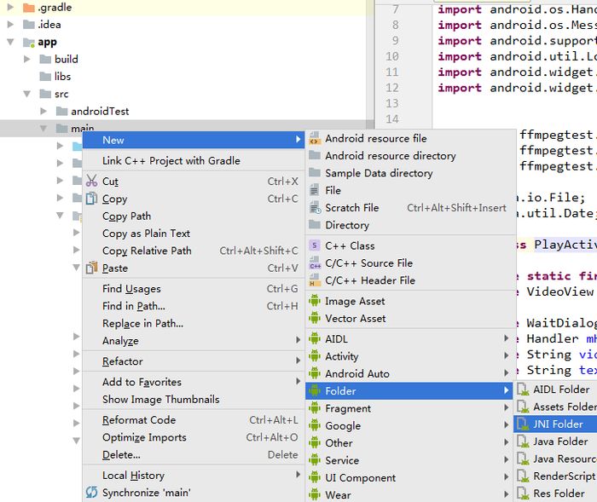Expand the build folder arrow

click(x=27, y=60)
